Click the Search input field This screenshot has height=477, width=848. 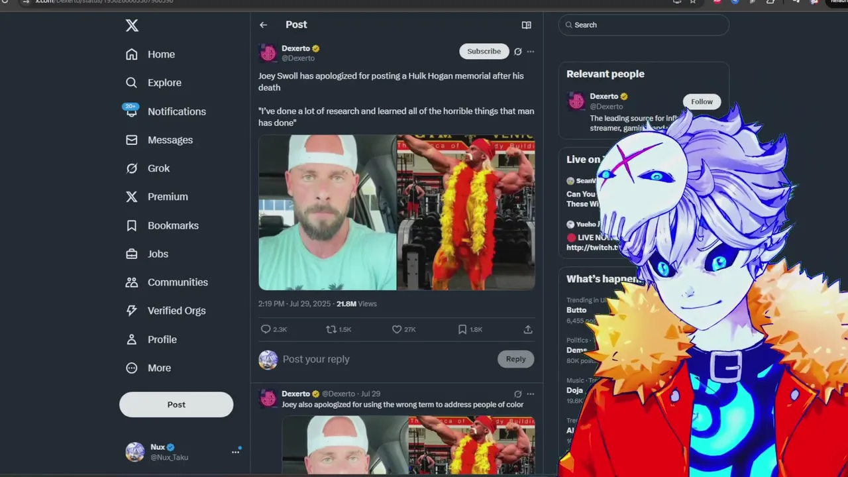(x=643, y=25)
